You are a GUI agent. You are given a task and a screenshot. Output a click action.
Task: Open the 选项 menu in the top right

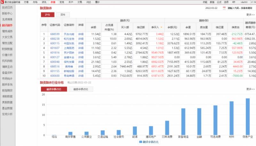226,2
